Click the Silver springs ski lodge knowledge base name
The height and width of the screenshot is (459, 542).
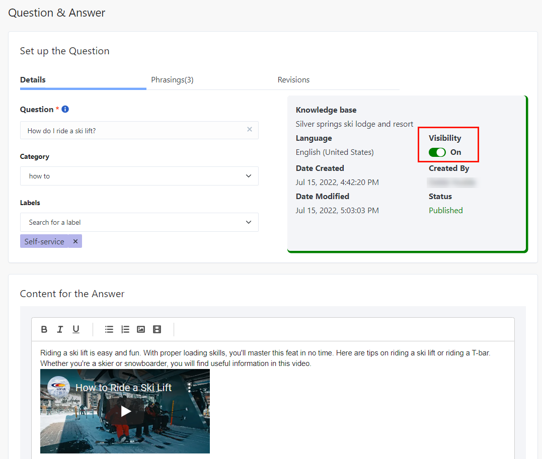[x=354, y=124]
